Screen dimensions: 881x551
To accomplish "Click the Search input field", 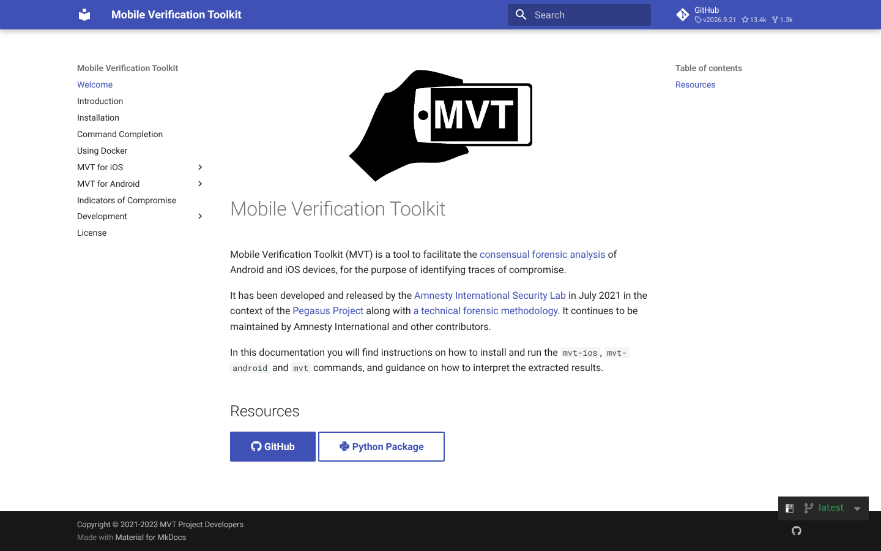I will [x=579, y=15].
